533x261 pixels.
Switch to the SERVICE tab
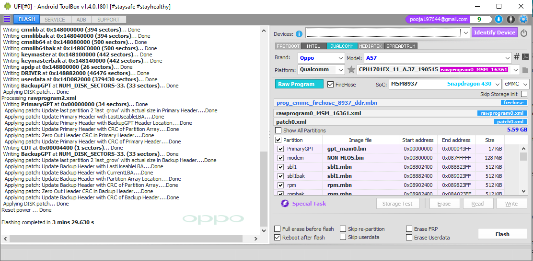tap(55, 20)
